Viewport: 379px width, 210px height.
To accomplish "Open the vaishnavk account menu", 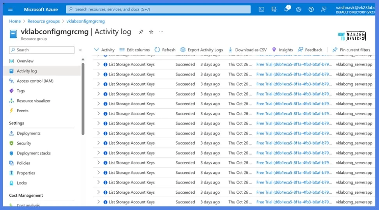I will click(x=355, y=9).
